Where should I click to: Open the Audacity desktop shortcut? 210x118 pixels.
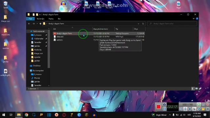[63, 4]
